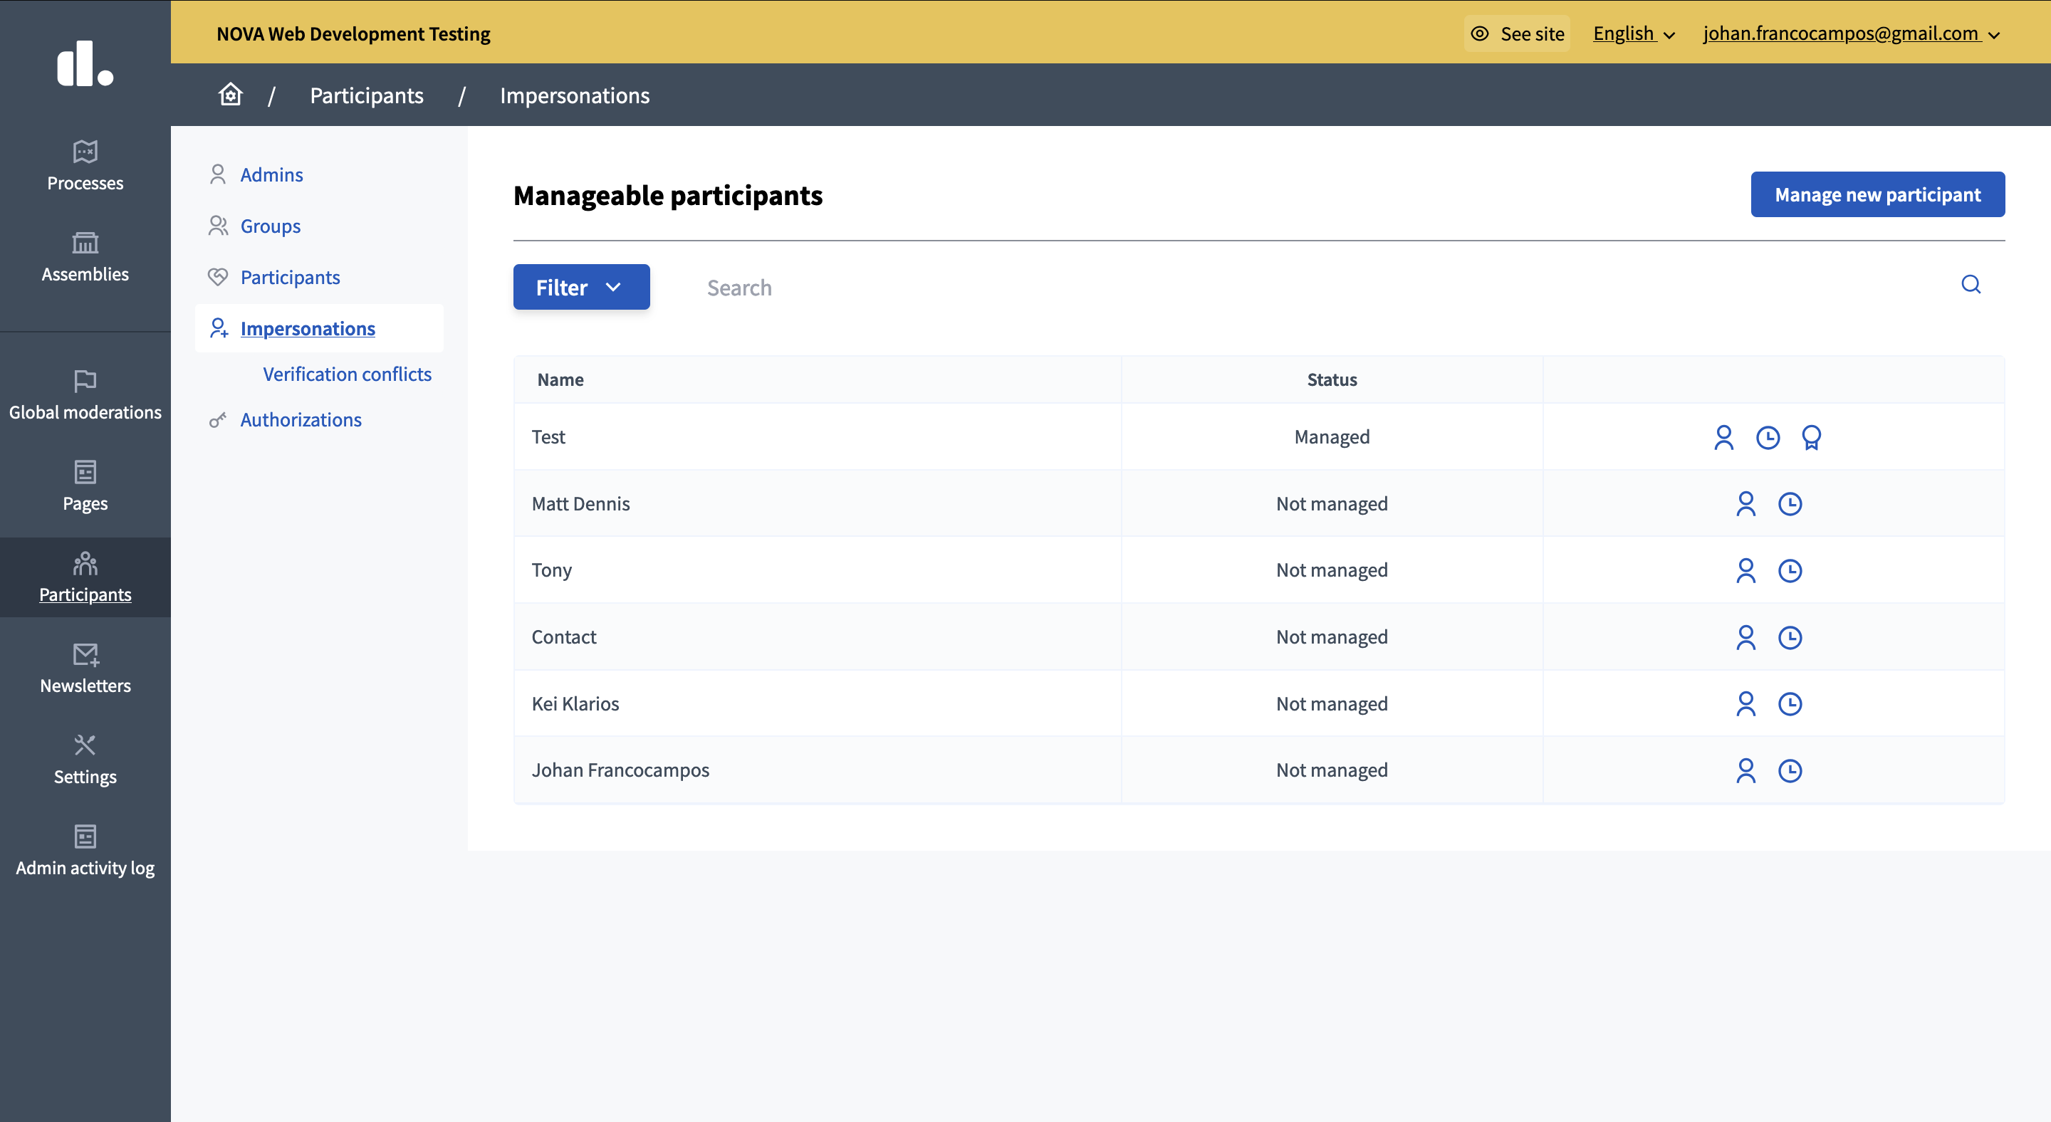Image resolution: width=2051 pixels, height=1122 pixels.
Task: Click the home icon in breadcrumb
Action: click(230, 95)
